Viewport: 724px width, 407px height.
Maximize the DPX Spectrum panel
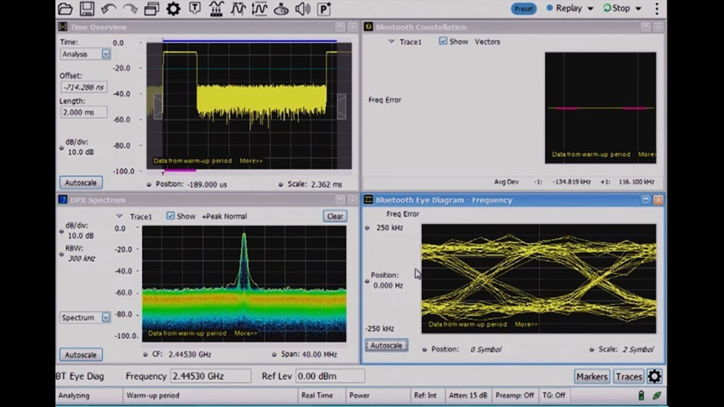[340, 200]
